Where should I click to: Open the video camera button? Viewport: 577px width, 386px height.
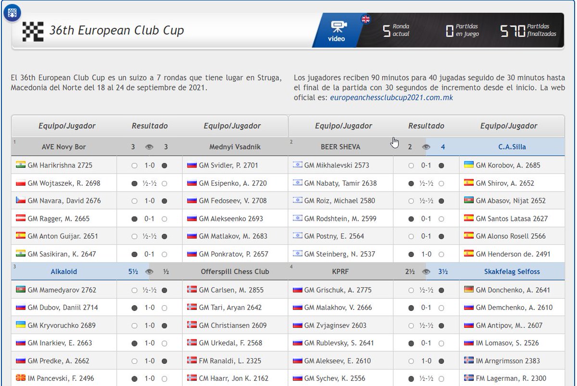[x=337, y=30]
